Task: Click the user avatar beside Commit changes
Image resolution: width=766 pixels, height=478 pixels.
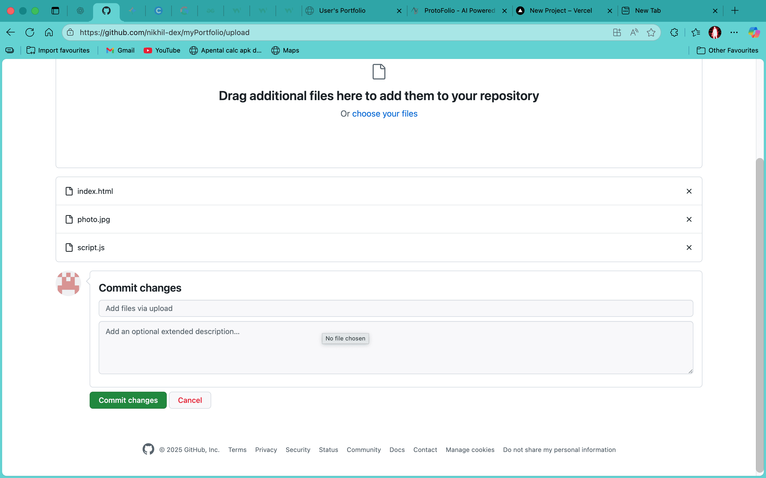Action: (x=68, y=283)
